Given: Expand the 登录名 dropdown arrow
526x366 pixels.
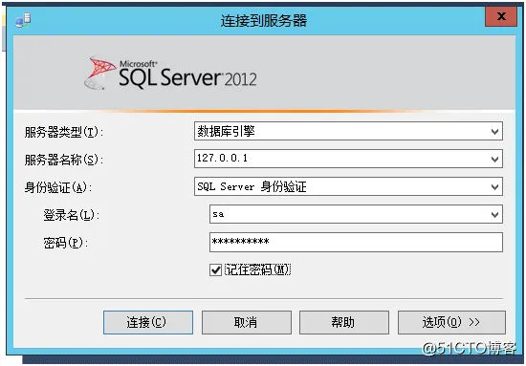Looking at the screenshot, I should click(x=494, y=214).
